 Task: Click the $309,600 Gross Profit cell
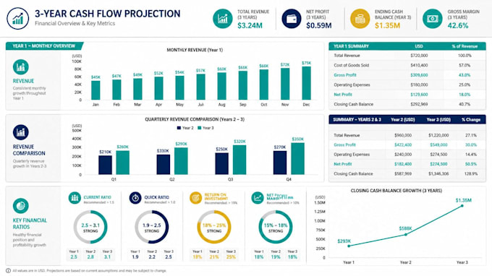[x=419, y=75]
